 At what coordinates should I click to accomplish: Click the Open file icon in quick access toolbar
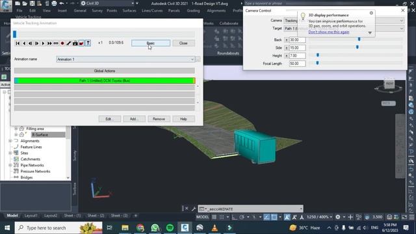point(25,3)
